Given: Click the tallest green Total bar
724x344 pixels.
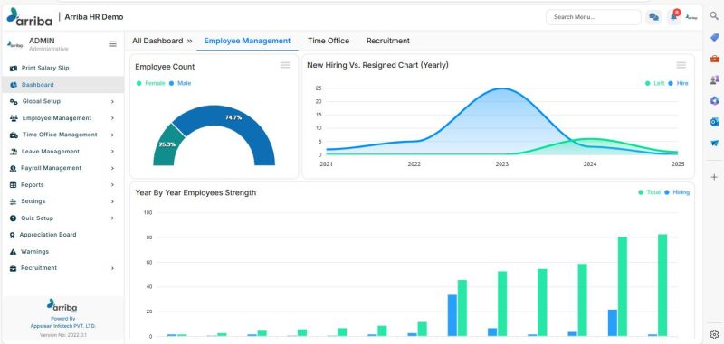Looking at the screenshot, I should click(x=662, y=285).
